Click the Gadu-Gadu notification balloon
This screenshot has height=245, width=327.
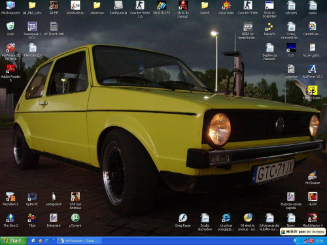click(x=303, y=232)
